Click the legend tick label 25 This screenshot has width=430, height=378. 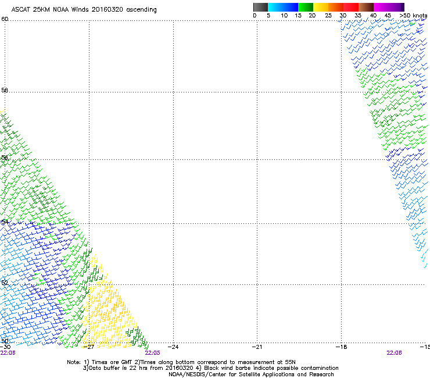328,16
